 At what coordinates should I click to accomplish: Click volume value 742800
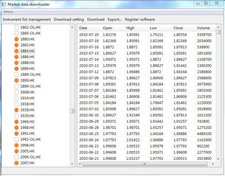tap(203, 121)
